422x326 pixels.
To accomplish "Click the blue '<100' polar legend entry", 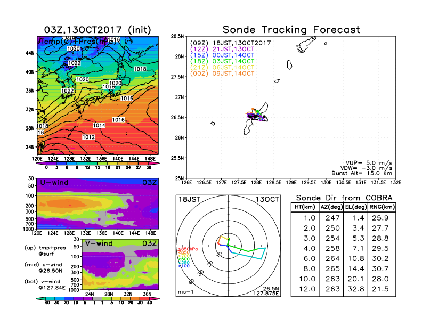I will point(184,266).
